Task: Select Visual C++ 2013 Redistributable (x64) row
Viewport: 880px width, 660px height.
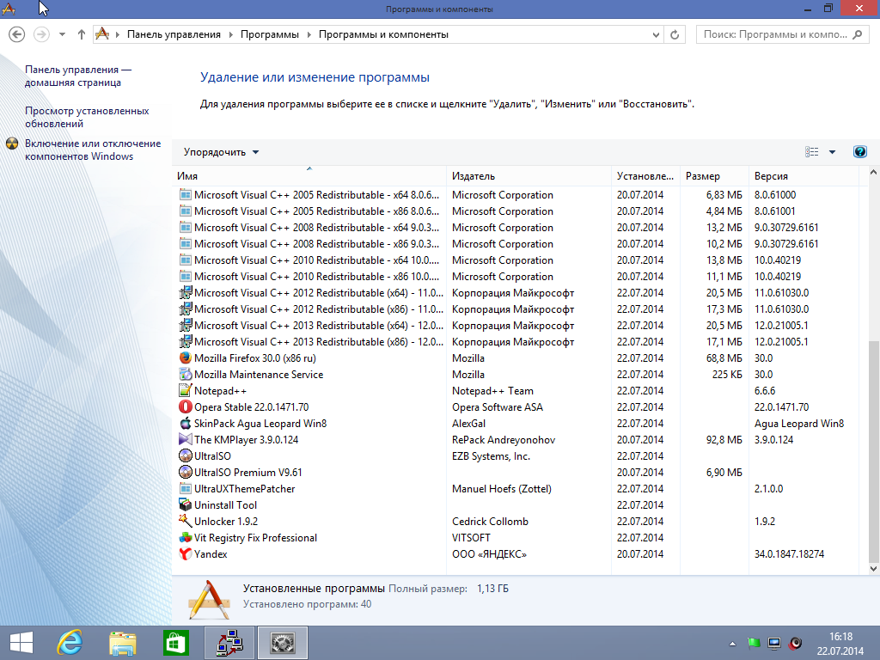Action: tap(516, 326)
